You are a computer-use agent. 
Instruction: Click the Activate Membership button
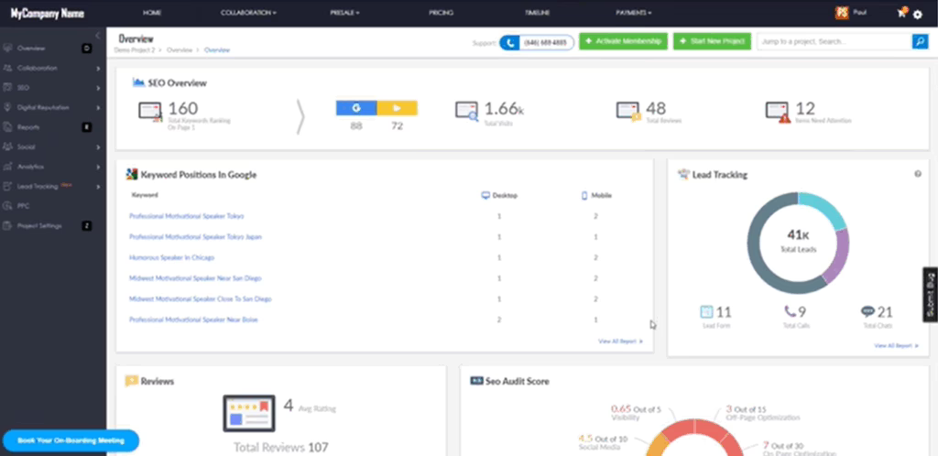[623, 41]
